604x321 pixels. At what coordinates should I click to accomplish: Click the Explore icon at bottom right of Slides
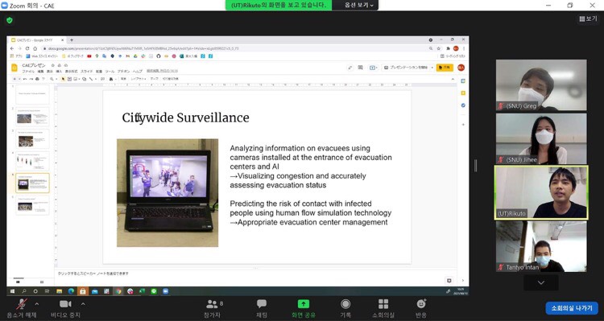pos(449,281)
